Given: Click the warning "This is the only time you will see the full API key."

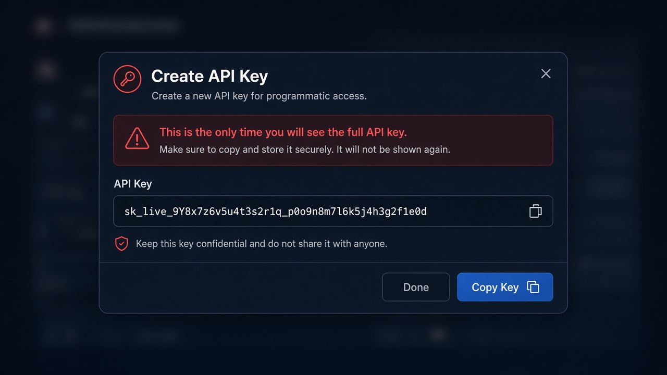Looking at the screenshot, I should [283, 132].
